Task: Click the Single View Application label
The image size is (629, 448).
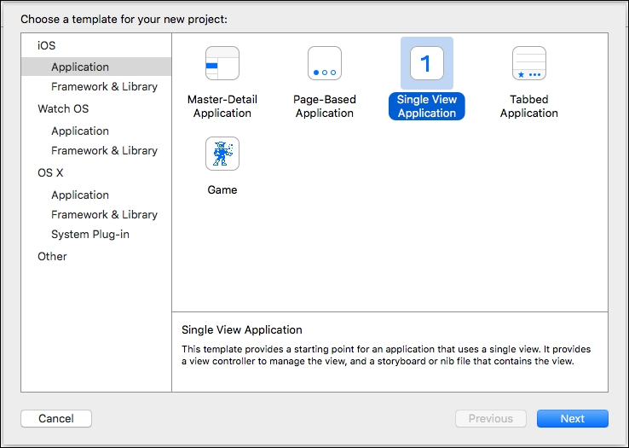Action: click(427, 106)
